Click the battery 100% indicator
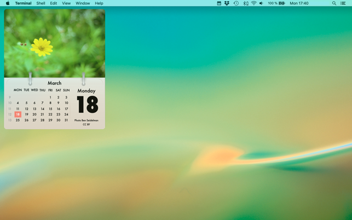 [276, 3]
